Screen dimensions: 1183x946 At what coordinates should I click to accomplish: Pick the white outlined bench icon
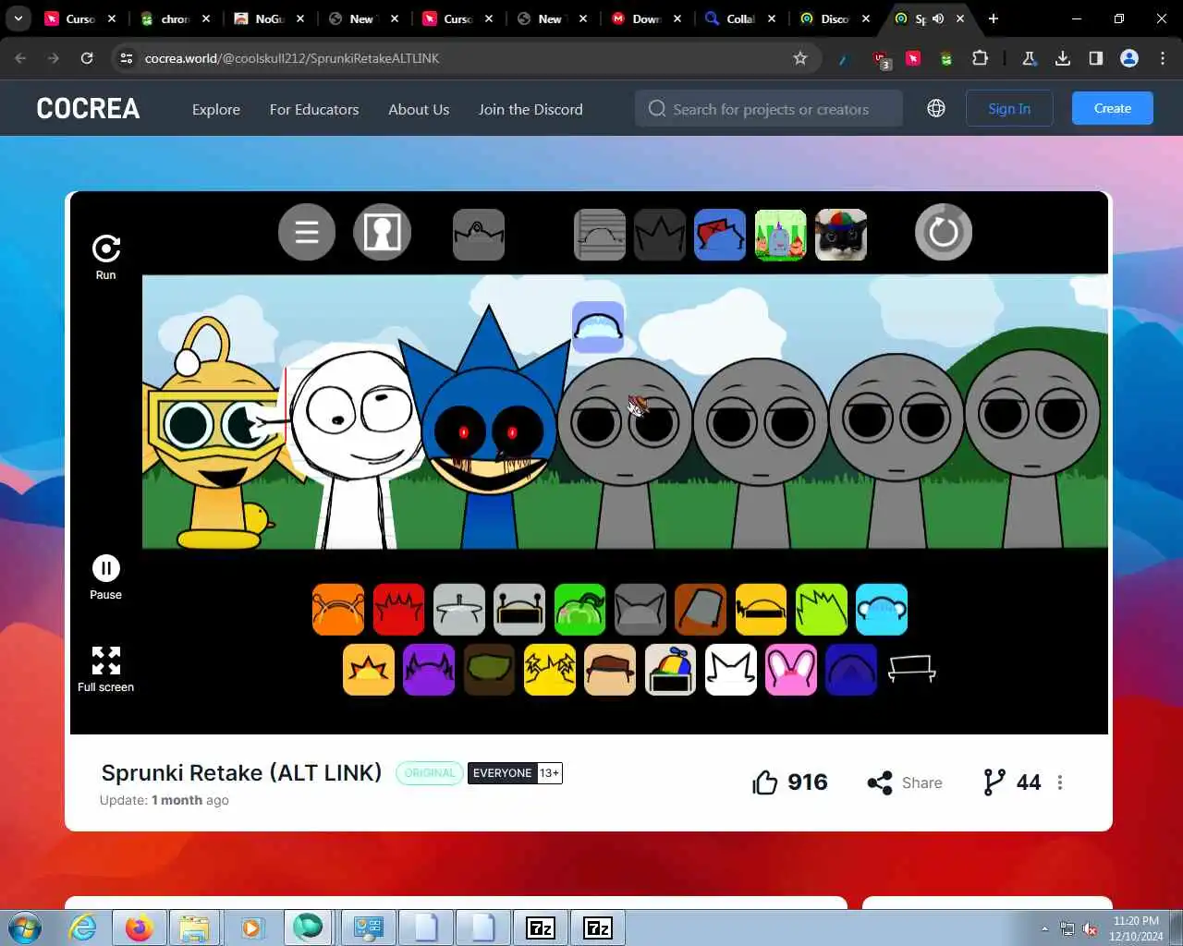pyautogui.click(x=912, y=669)
